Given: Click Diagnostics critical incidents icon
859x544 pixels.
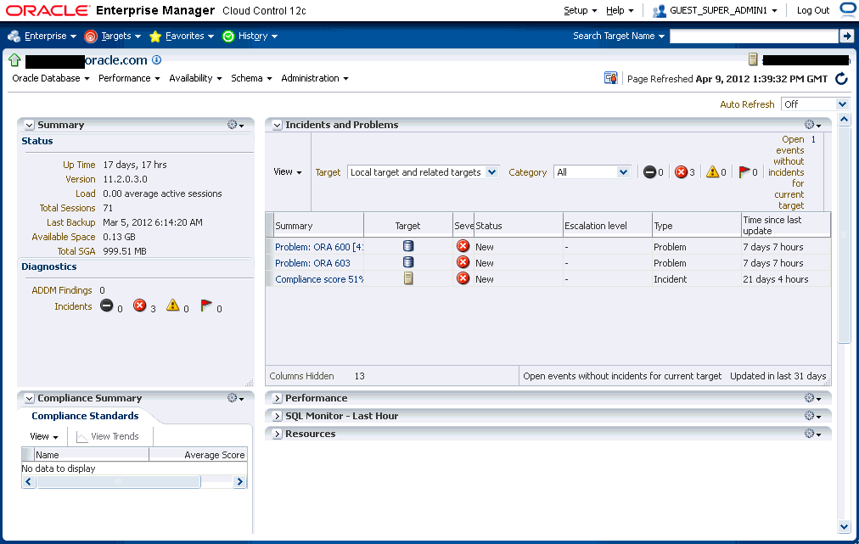Looking at the screenshot, I should [140, 306].
